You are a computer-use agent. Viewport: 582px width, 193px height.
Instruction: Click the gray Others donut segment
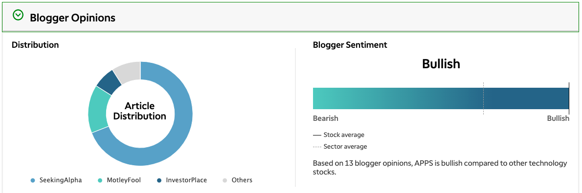pyautogui.click(x=128, y=70)
